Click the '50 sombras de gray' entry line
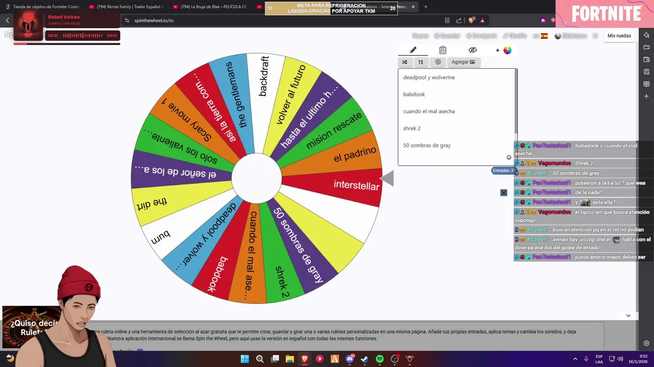 [x=427, y=145]
